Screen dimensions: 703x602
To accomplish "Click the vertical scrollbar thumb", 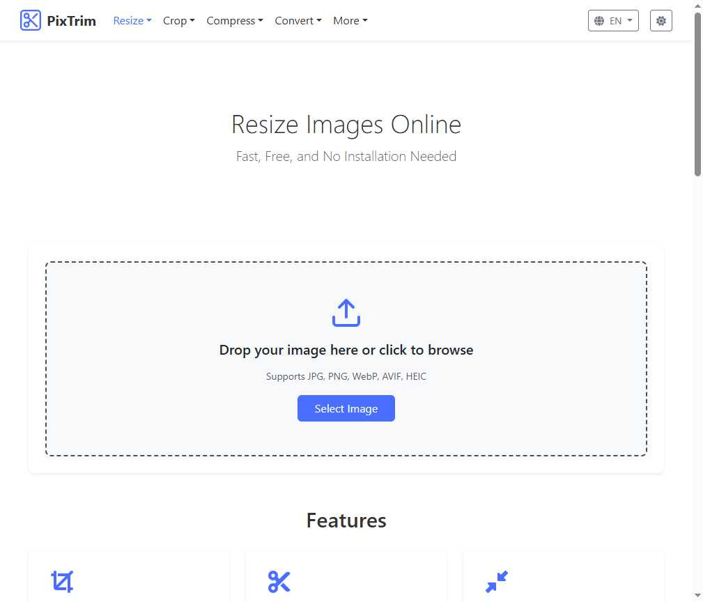I will coord(697,94).
